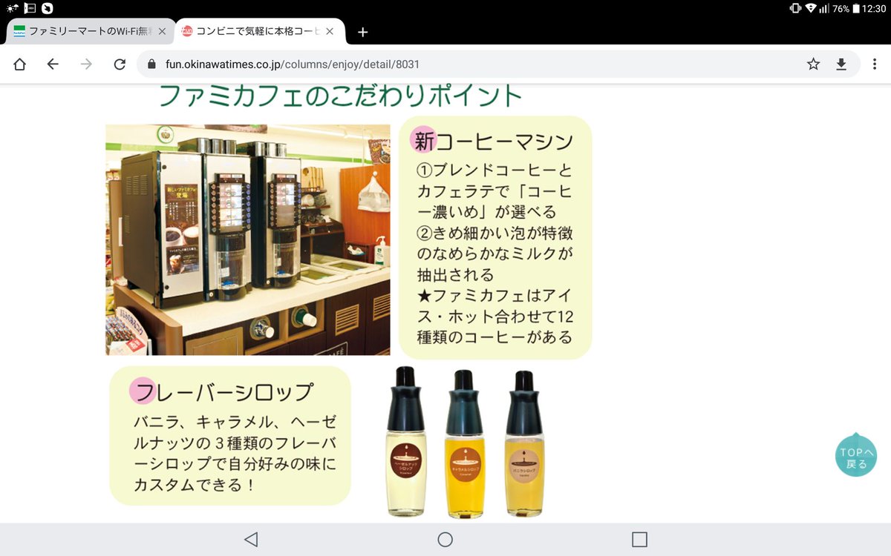Tap the vibrate mode icon in the status bar
This screenshot has width=891, height=556.
[x=795, y=9]
